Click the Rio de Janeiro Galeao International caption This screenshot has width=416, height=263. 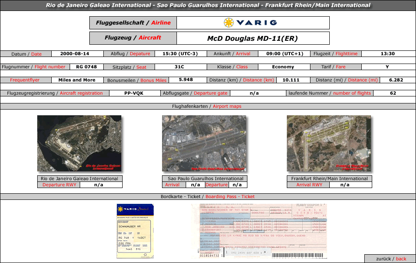(80, 178)
